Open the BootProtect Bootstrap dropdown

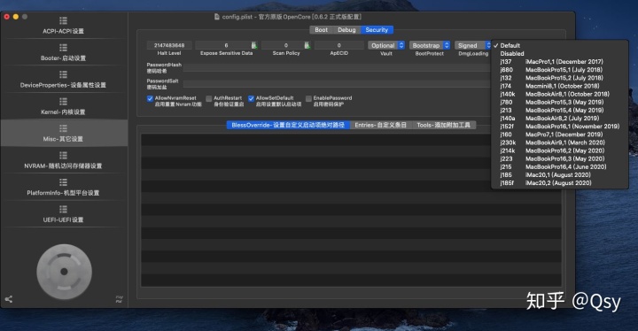click(x=430, y=45)
